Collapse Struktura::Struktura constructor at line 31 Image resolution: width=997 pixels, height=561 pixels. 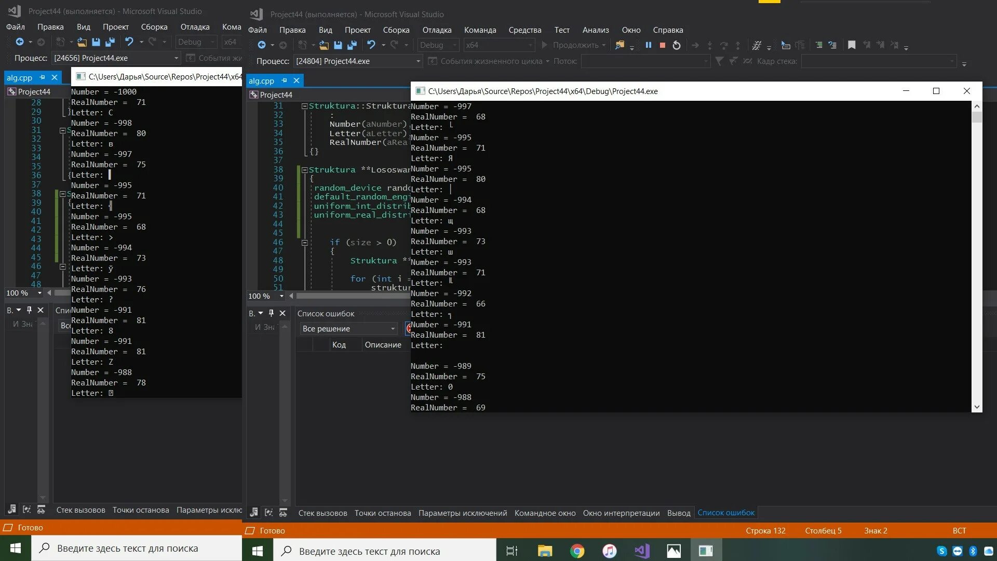(305, 106)
